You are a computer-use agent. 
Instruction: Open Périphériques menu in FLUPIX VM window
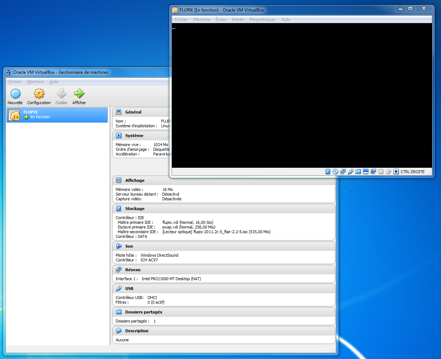click(x=263, y=20)
